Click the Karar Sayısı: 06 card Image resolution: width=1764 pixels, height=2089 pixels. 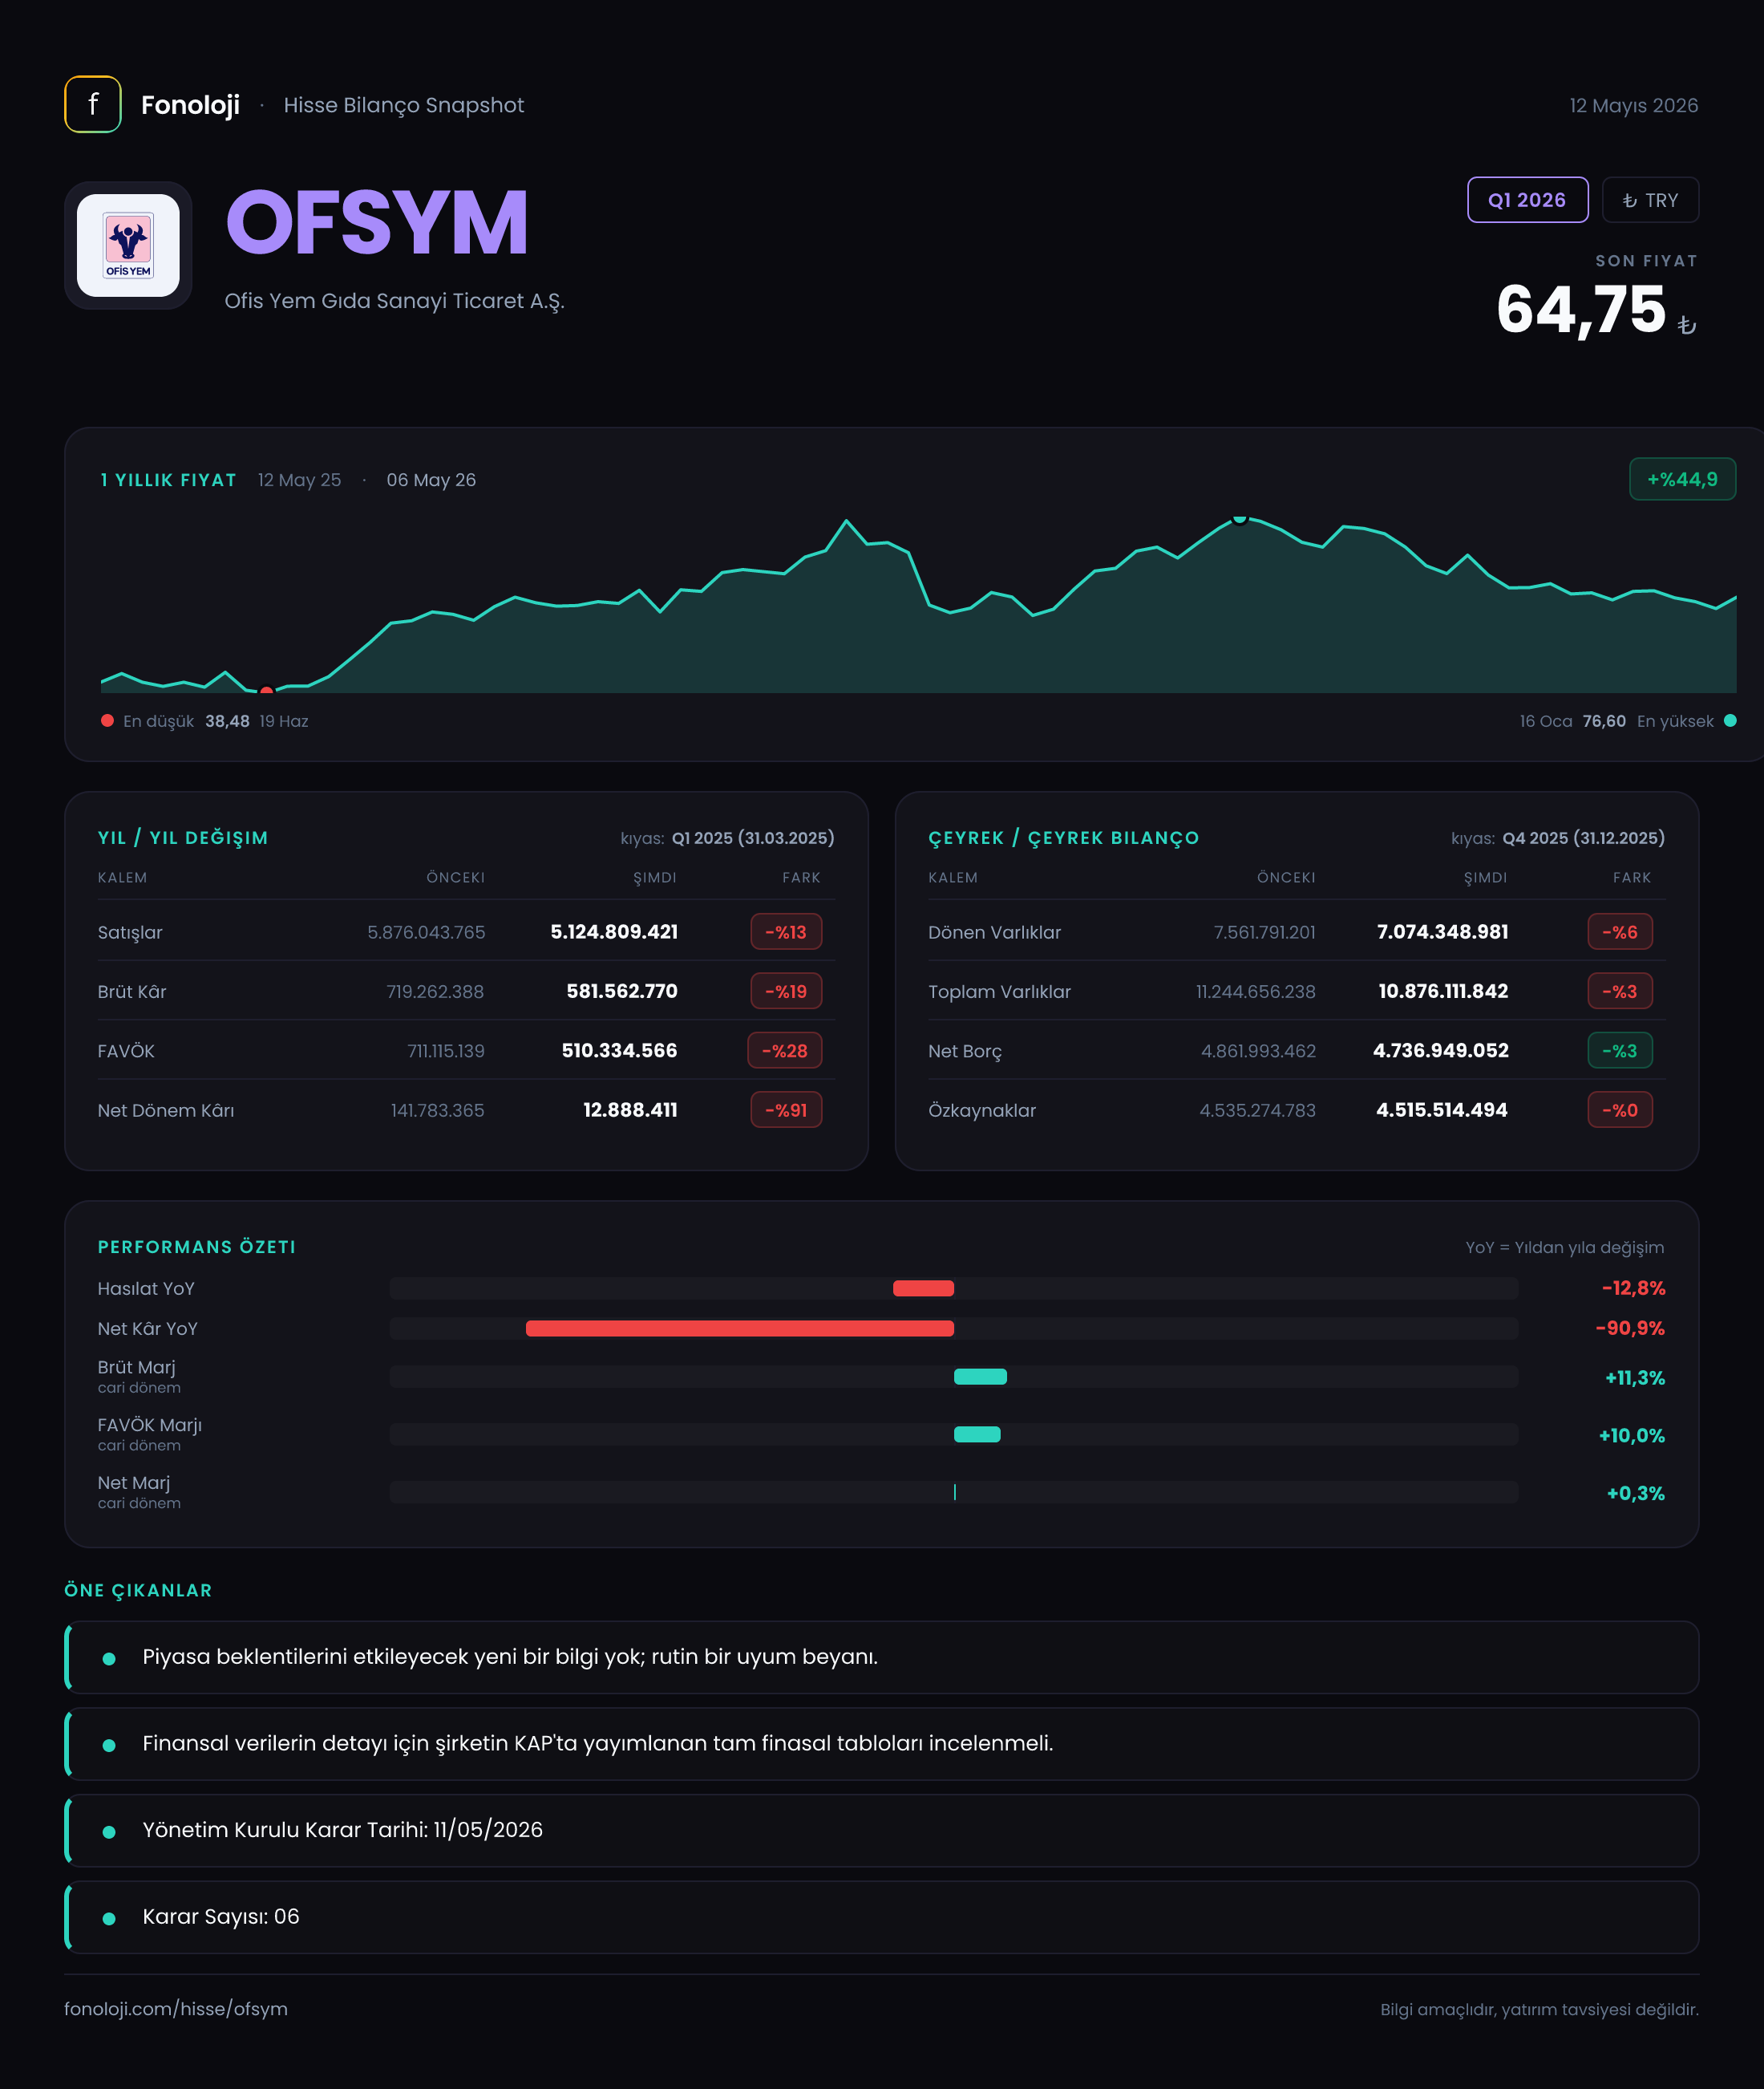click(882, 1917)
